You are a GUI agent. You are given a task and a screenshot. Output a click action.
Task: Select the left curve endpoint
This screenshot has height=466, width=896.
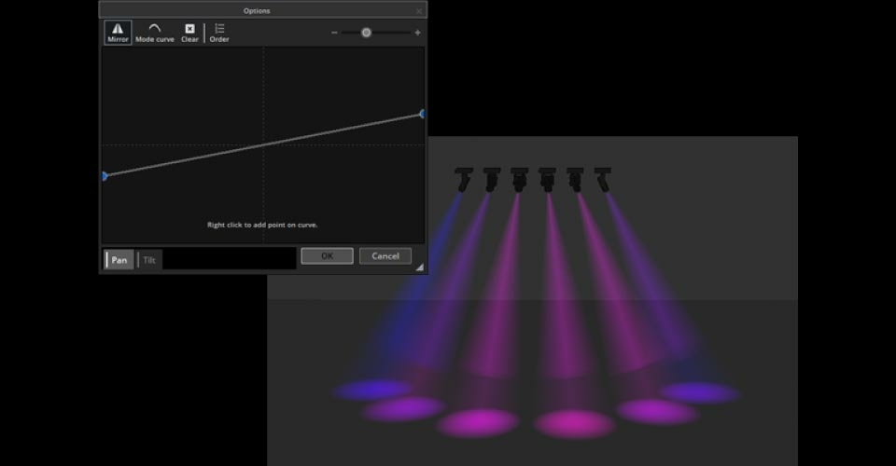point(105,175)
